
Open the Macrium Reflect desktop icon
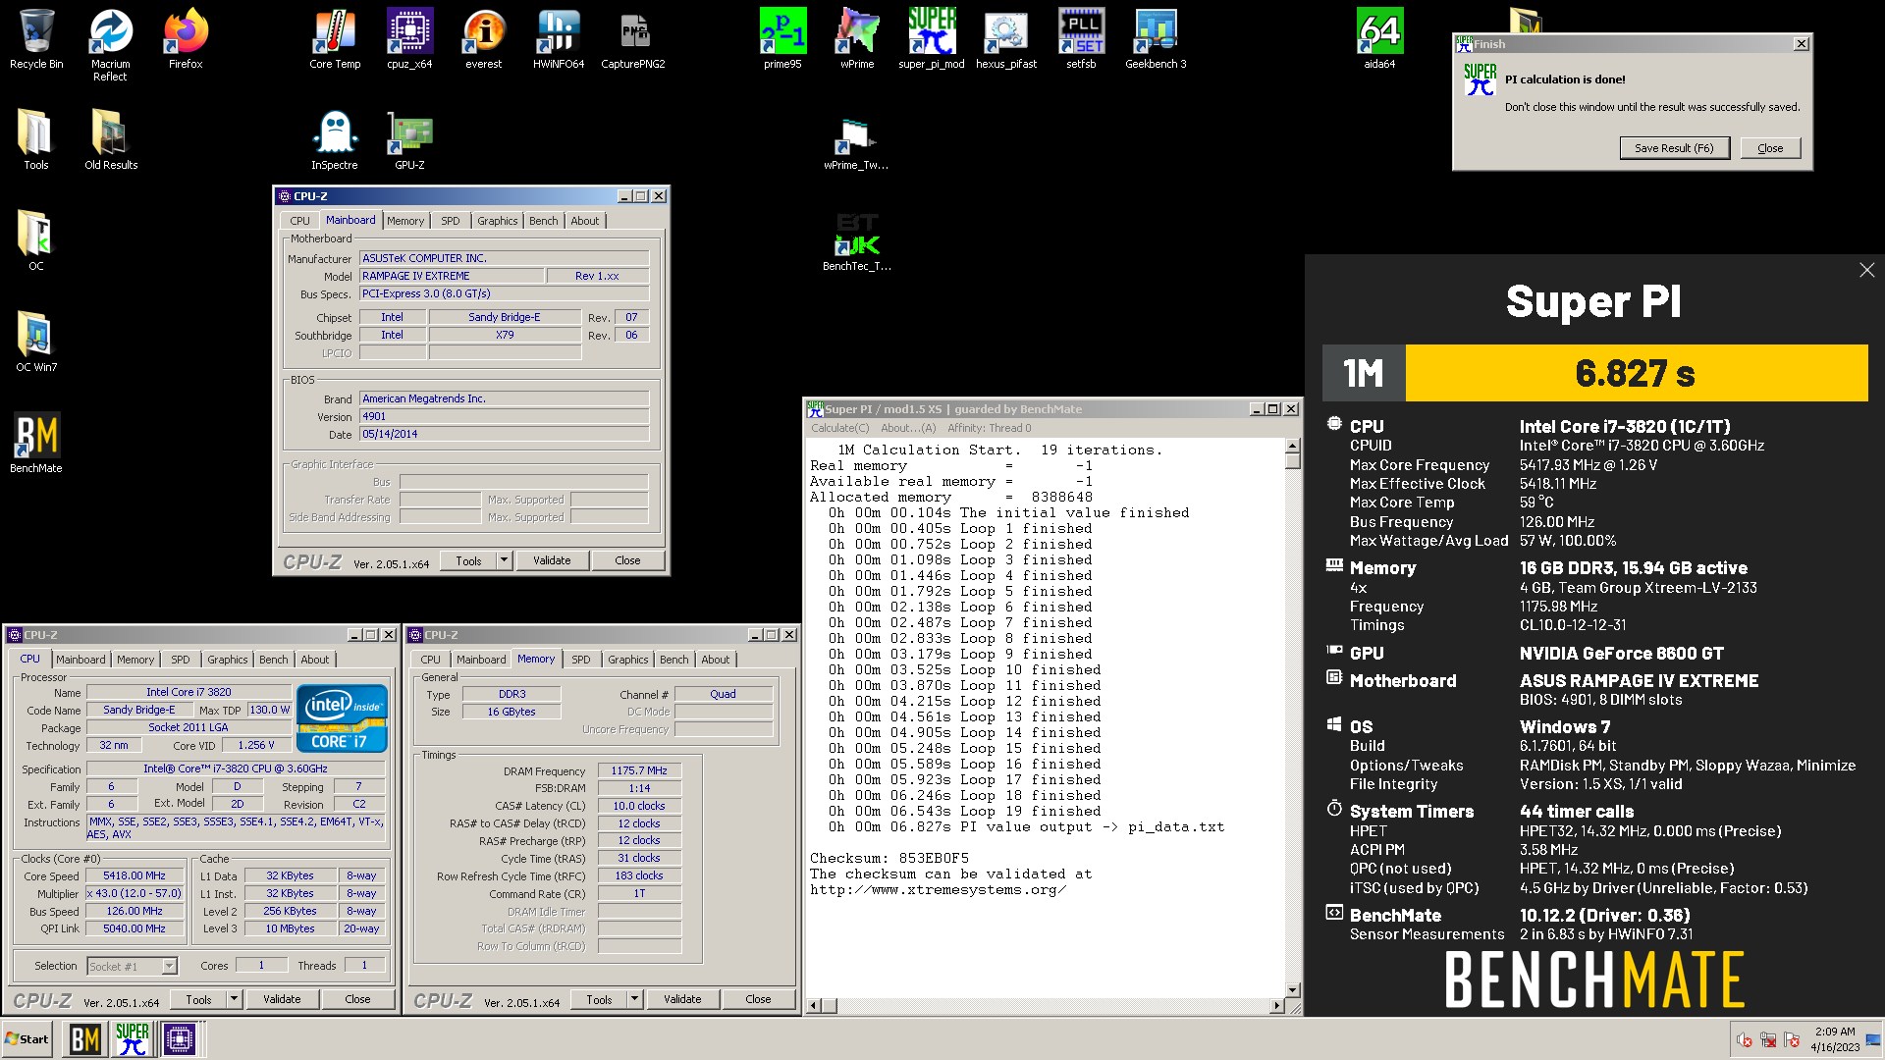111,44
